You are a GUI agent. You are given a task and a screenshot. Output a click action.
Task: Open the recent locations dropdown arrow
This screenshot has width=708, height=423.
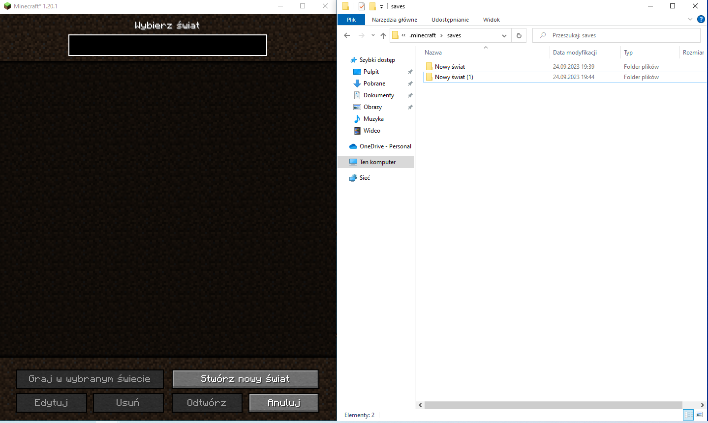373,35
